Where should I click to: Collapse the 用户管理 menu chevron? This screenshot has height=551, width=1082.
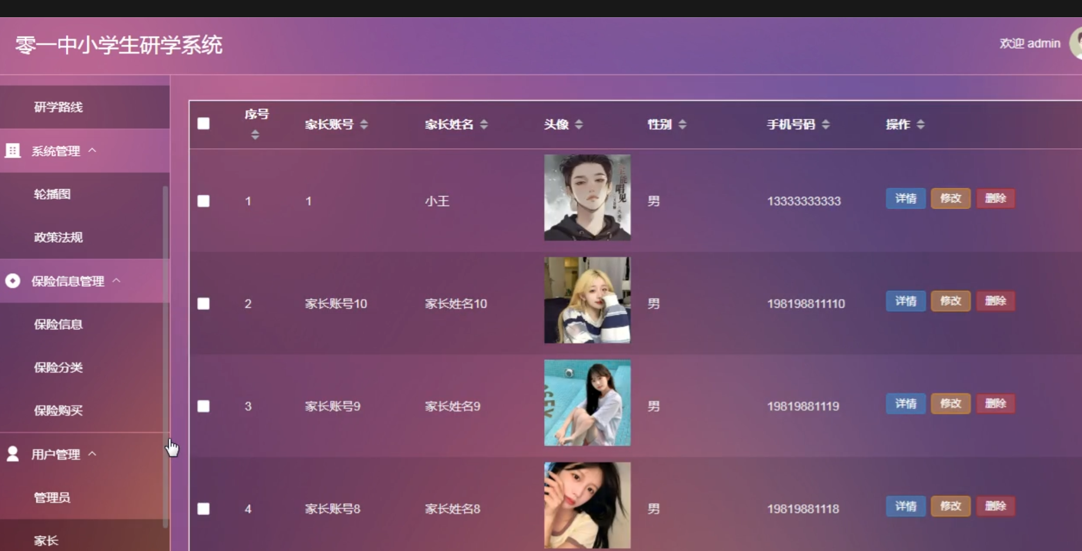point(92,453)
